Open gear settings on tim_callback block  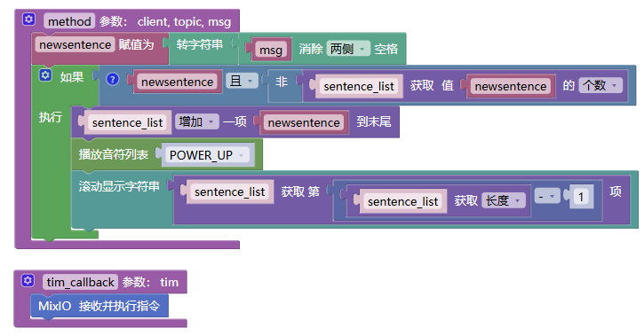click(x=28, y=280)
